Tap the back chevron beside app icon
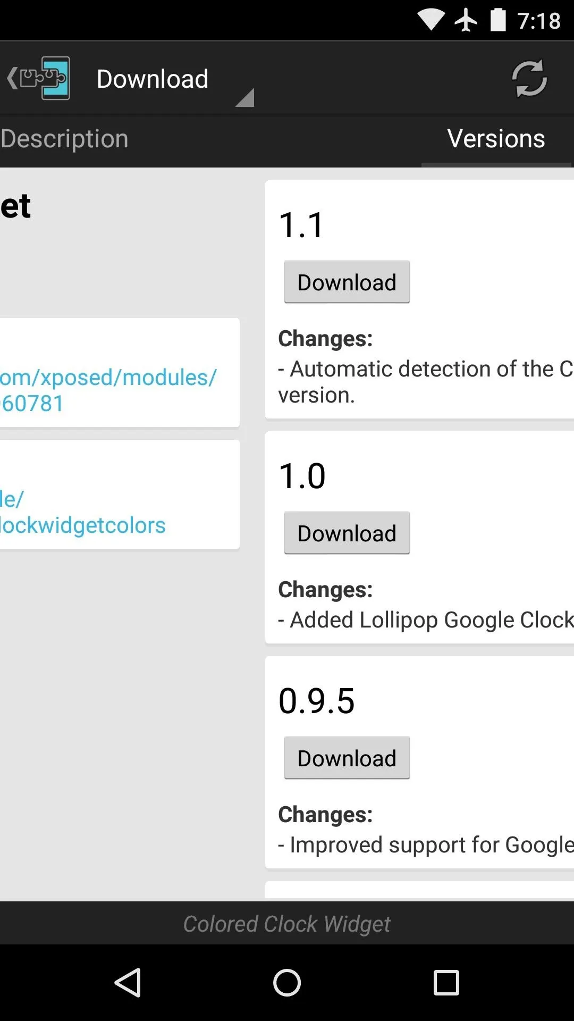Viewport: 574px width, 1021px height. pos(12,78)
